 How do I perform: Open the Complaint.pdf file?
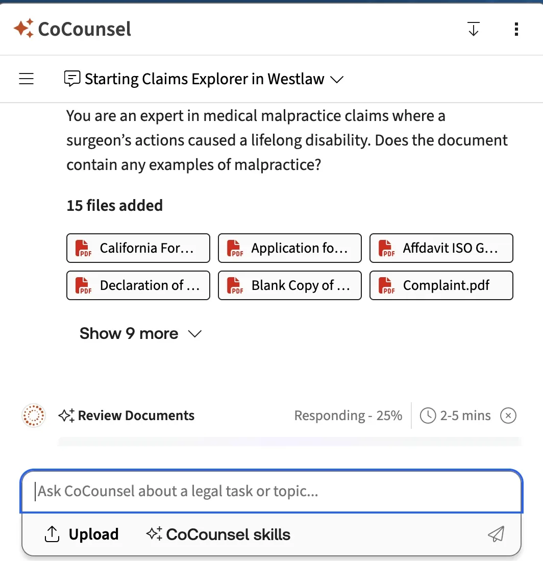(441, 285)
